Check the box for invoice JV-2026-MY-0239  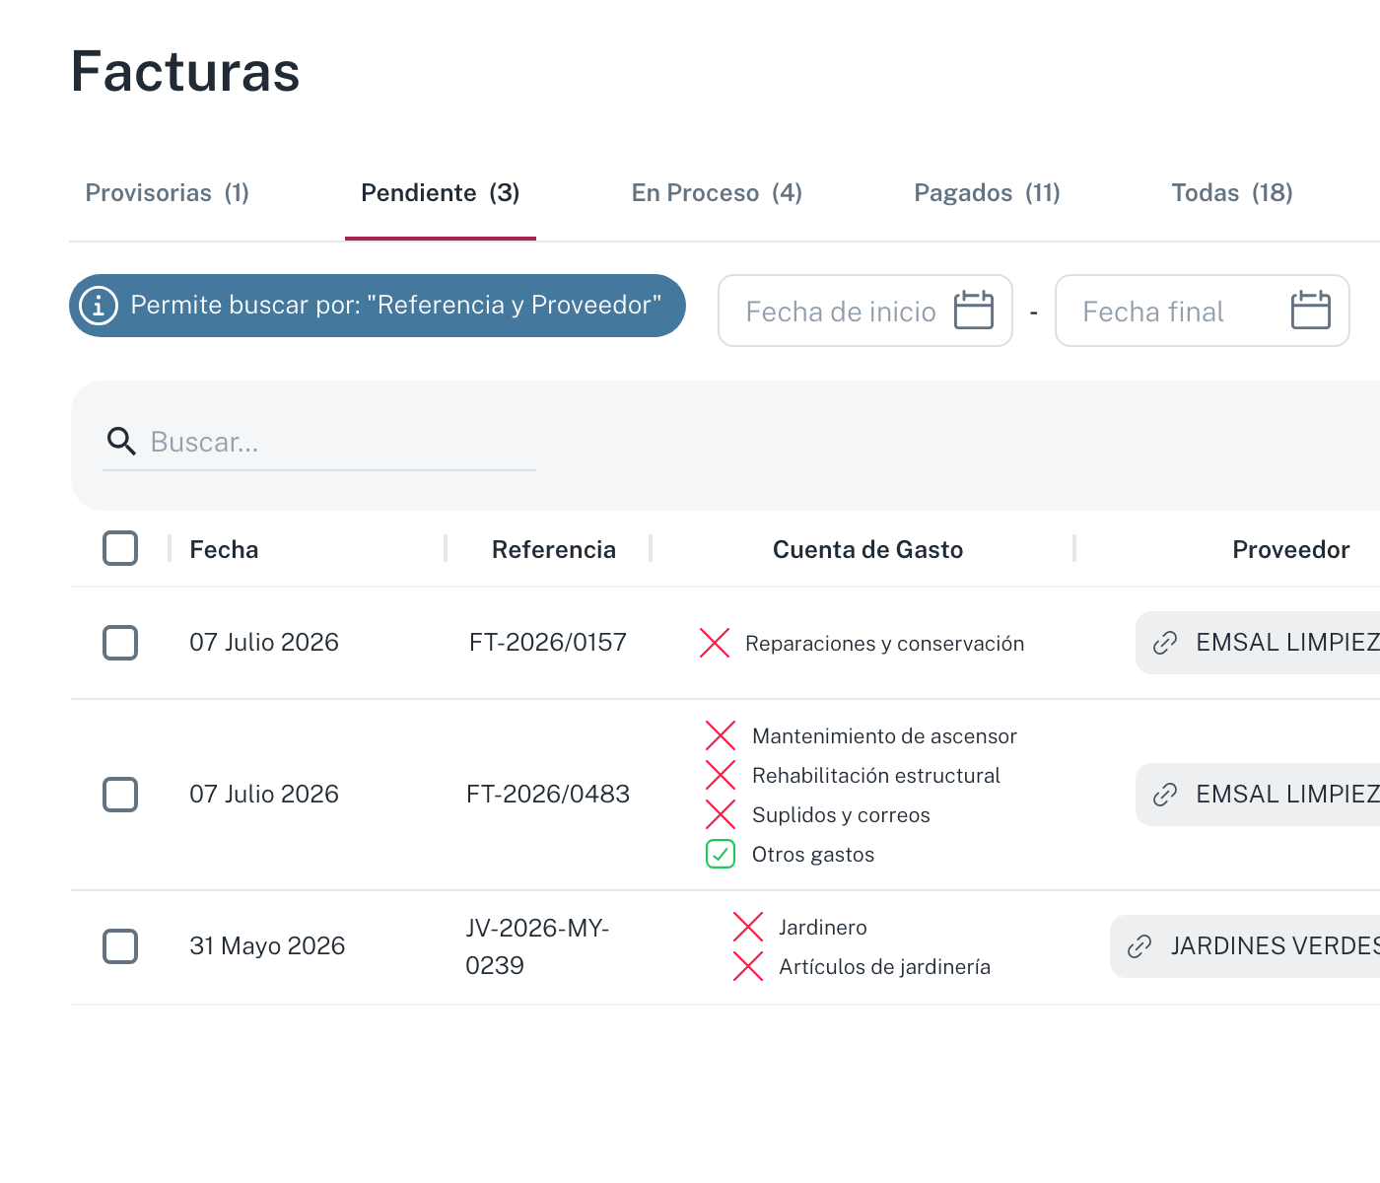click(120, 946)
